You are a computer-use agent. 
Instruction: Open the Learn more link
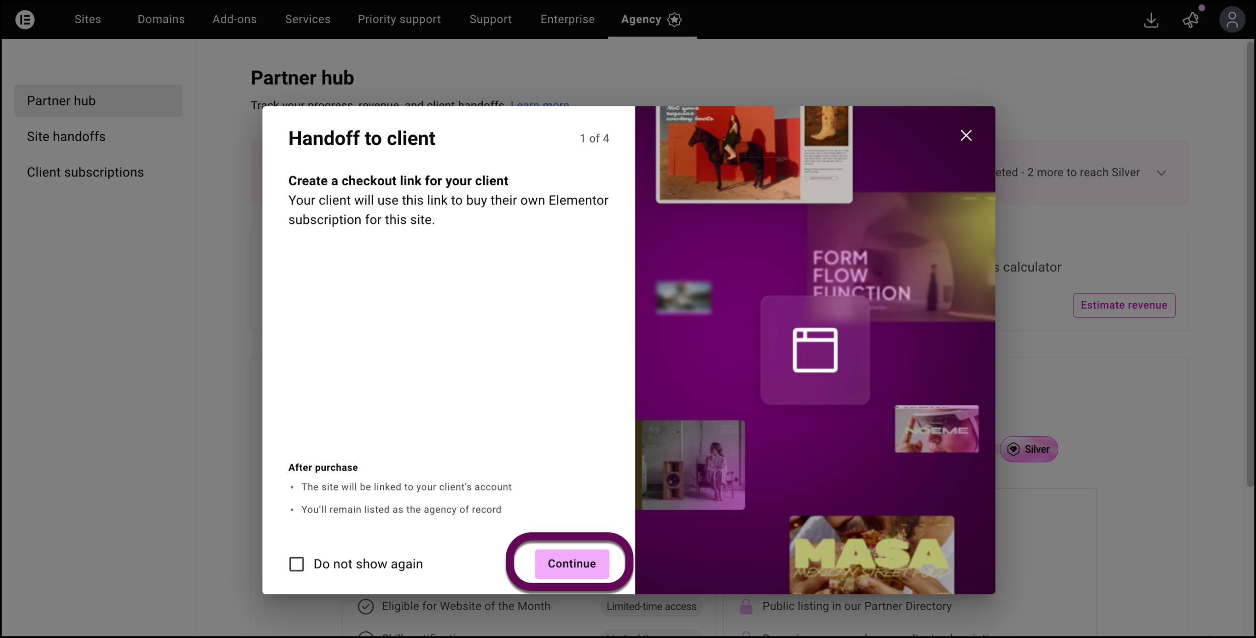pos(539,105)
